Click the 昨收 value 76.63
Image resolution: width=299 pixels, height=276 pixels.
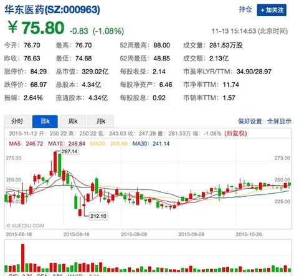pos(32,59)
